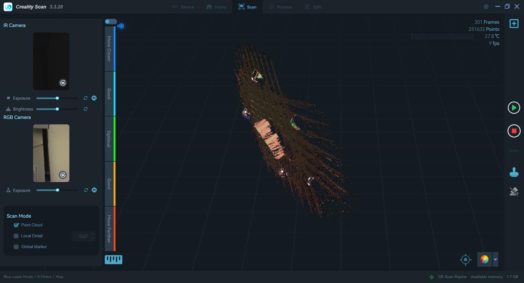The width and height of the screenshot is (524, 283).
Task: Click the Available memory 7.7 GB text
Action: click(494, 277)
